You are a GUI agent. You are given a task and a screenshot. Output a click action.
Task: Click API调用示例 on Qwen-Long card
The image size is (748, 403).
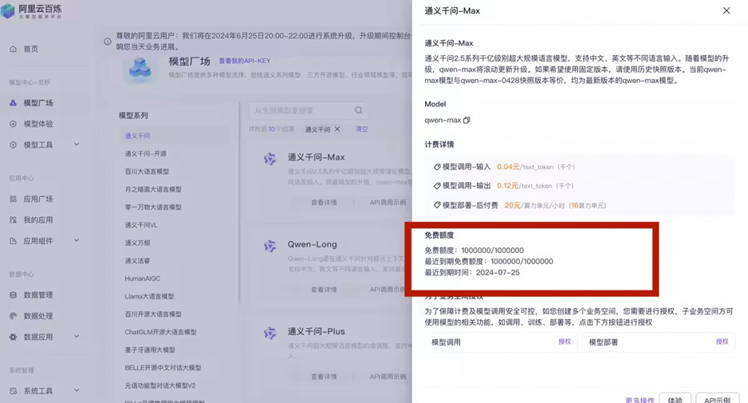point(388,290)
